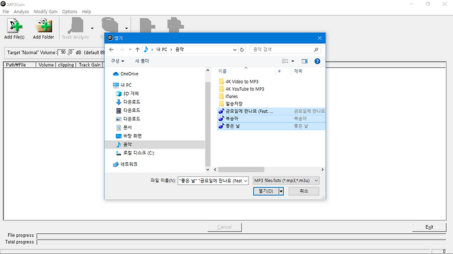Open the dialog help icon
453x254 pixels.
click(317, 61)
